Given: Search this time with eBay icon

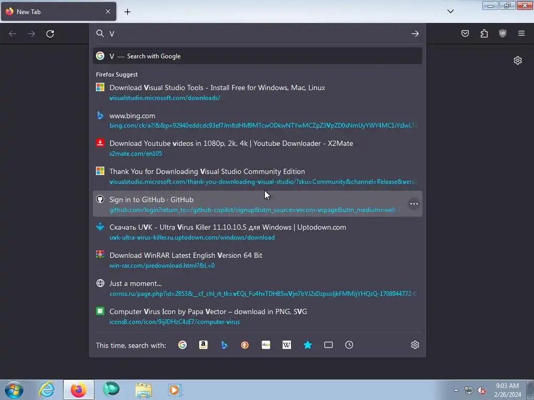Looking at the screenshot, I should [x=266, y=345].
